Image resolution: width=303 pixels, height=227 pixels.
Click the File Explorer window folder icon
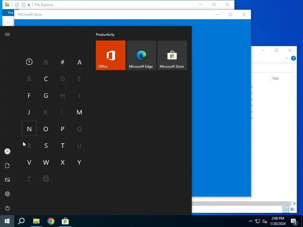7,5
